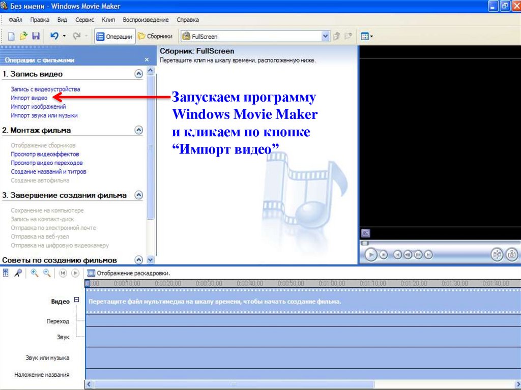The image size is (521, 390).
Task: Toggle the Операции tasks pane button
Action: coord(114,37)
